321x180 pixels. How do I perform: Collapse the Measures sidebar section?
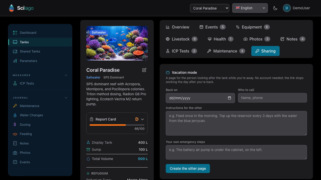click(x=66, y=75)
